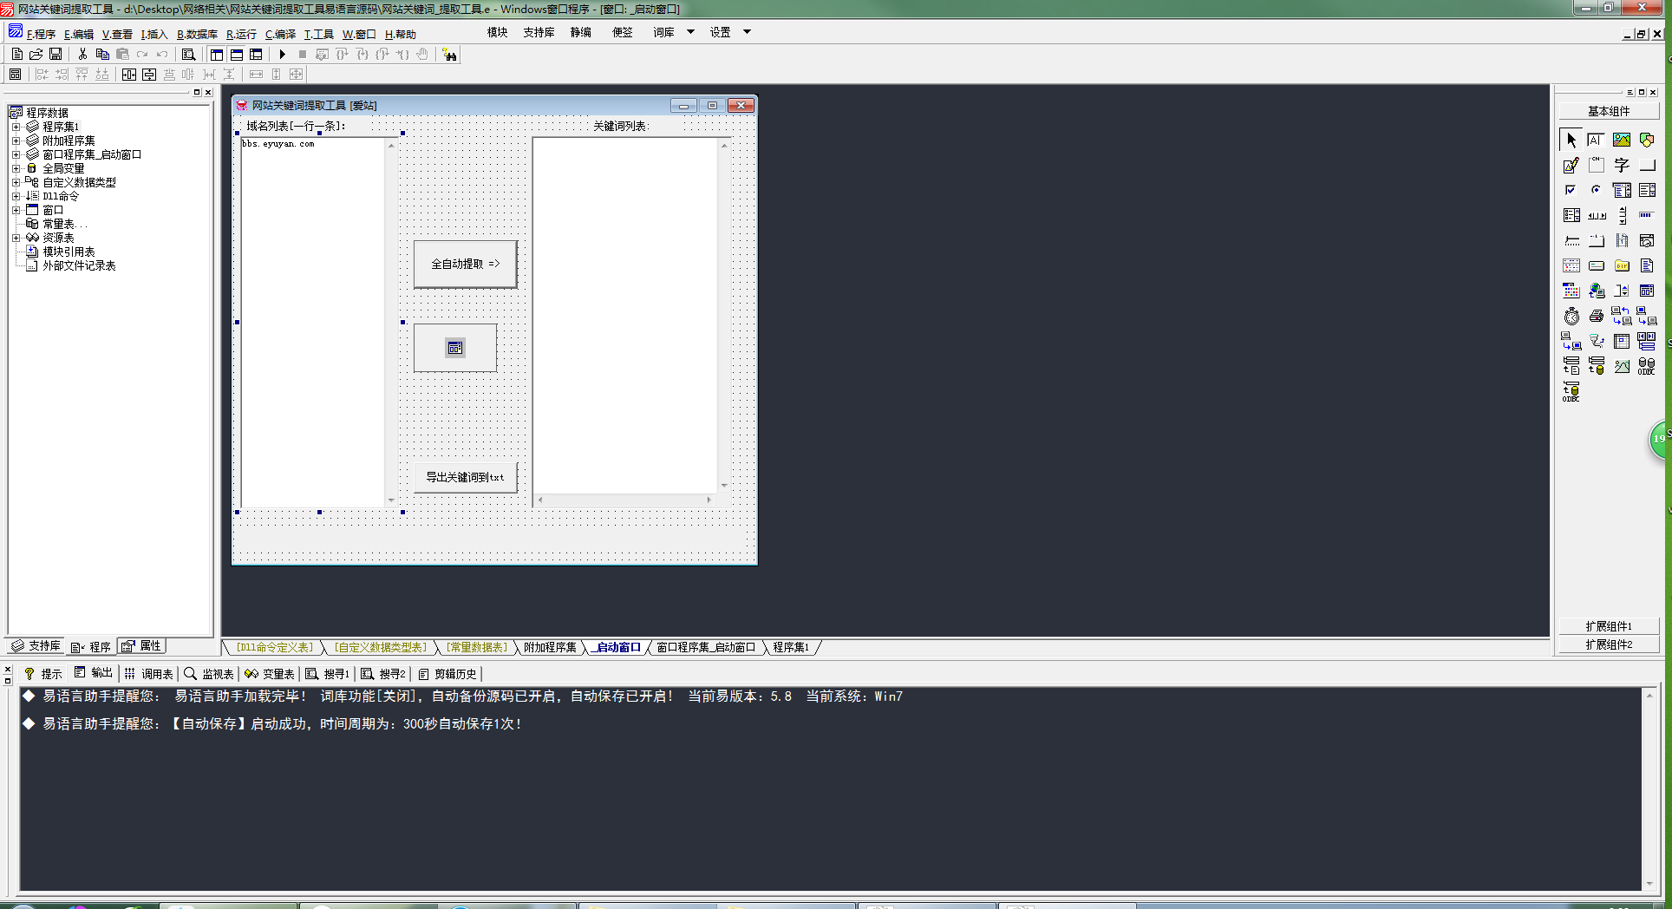The height and width of the screenshot is (909, 1672).
Task: Select the 关键词列表 list box in designer
Action: (631, 322)
